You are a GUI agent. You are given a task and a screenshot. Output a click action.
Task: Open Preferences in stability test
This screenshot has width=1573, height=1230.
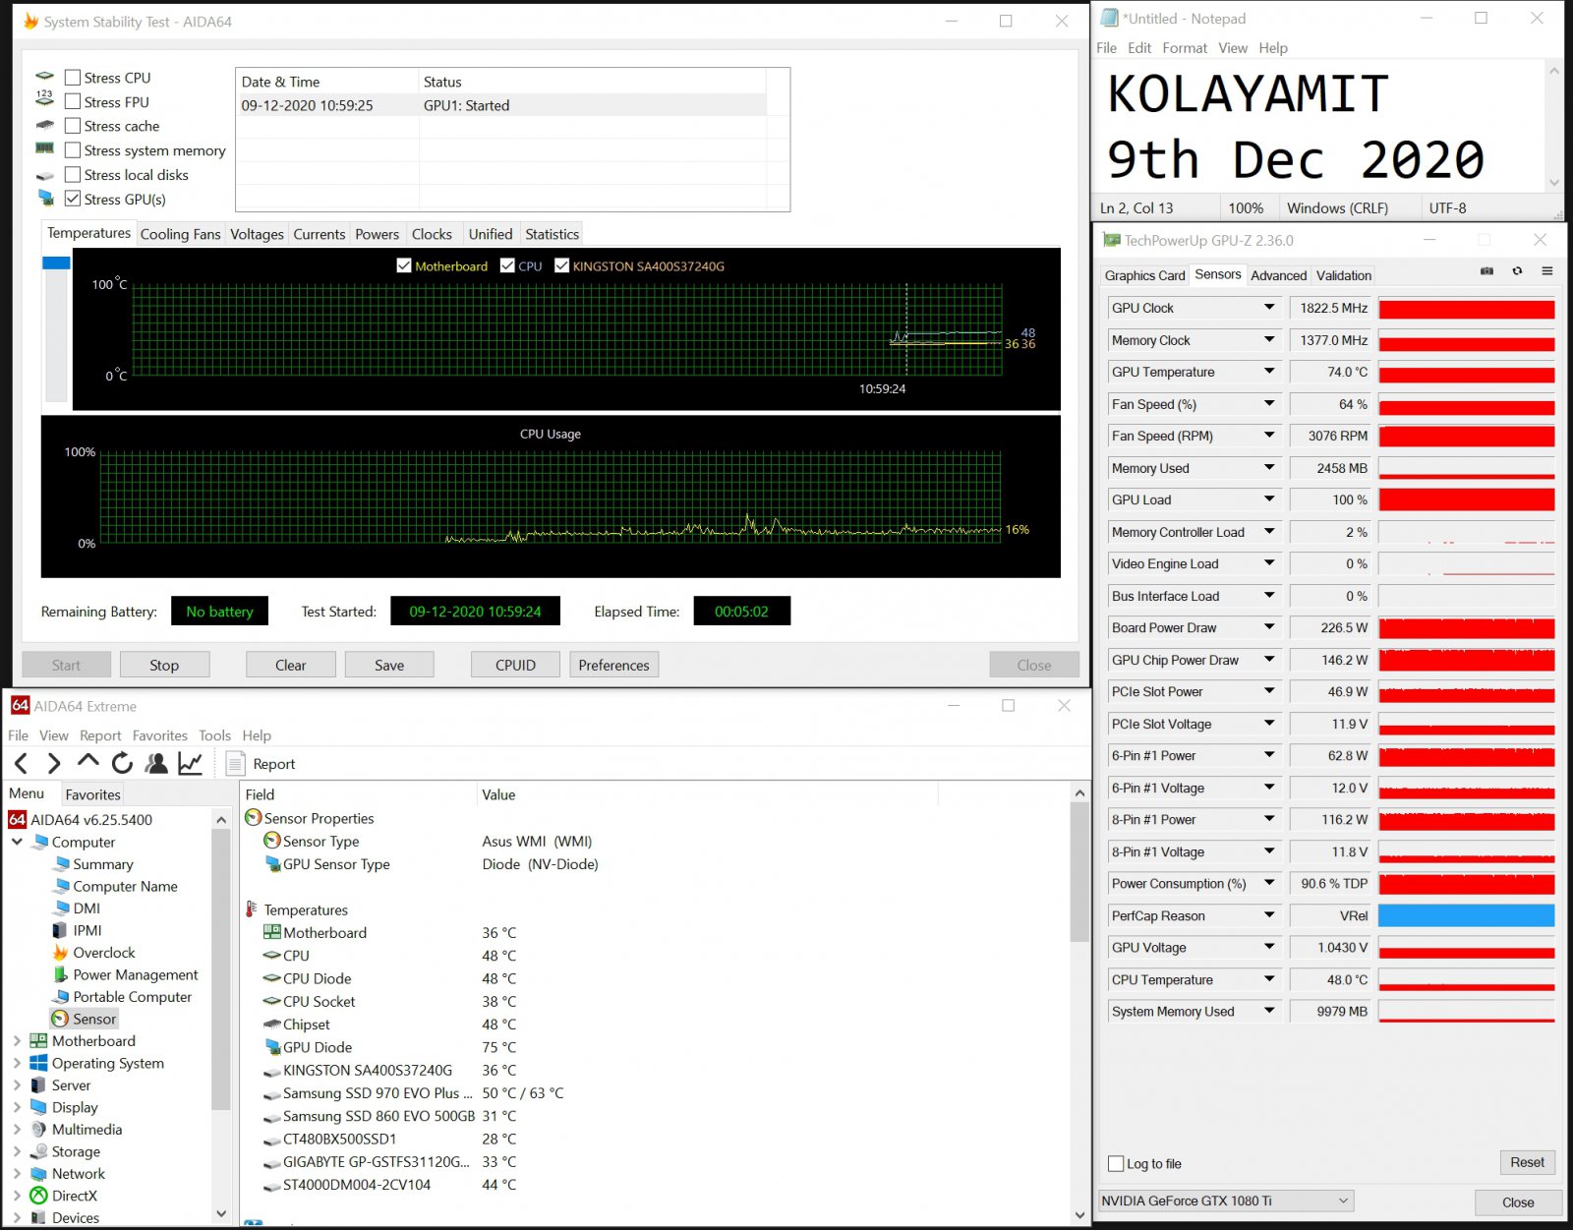(x=613, y=665)
